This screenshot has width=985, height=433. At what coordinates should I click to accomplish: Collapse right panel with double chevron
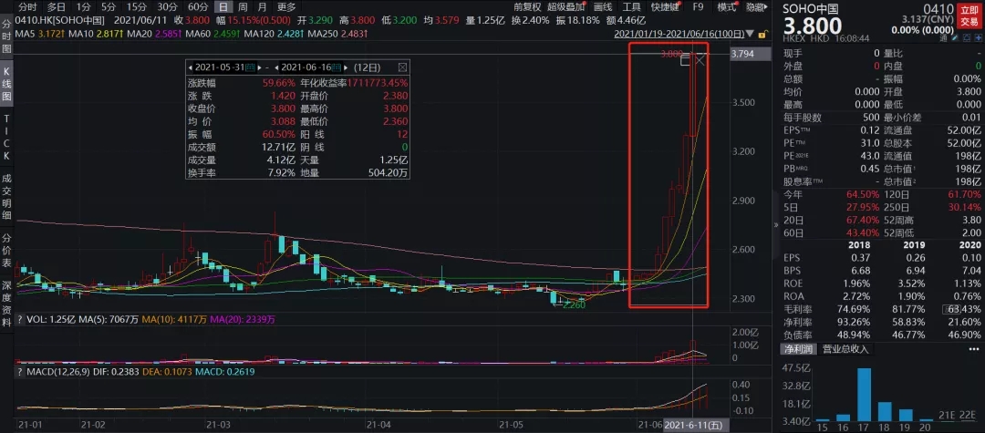click(775, 223)
